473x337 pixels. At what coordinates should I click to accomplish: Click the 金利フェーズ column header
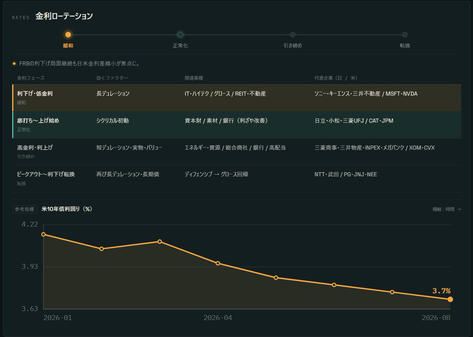31,78
